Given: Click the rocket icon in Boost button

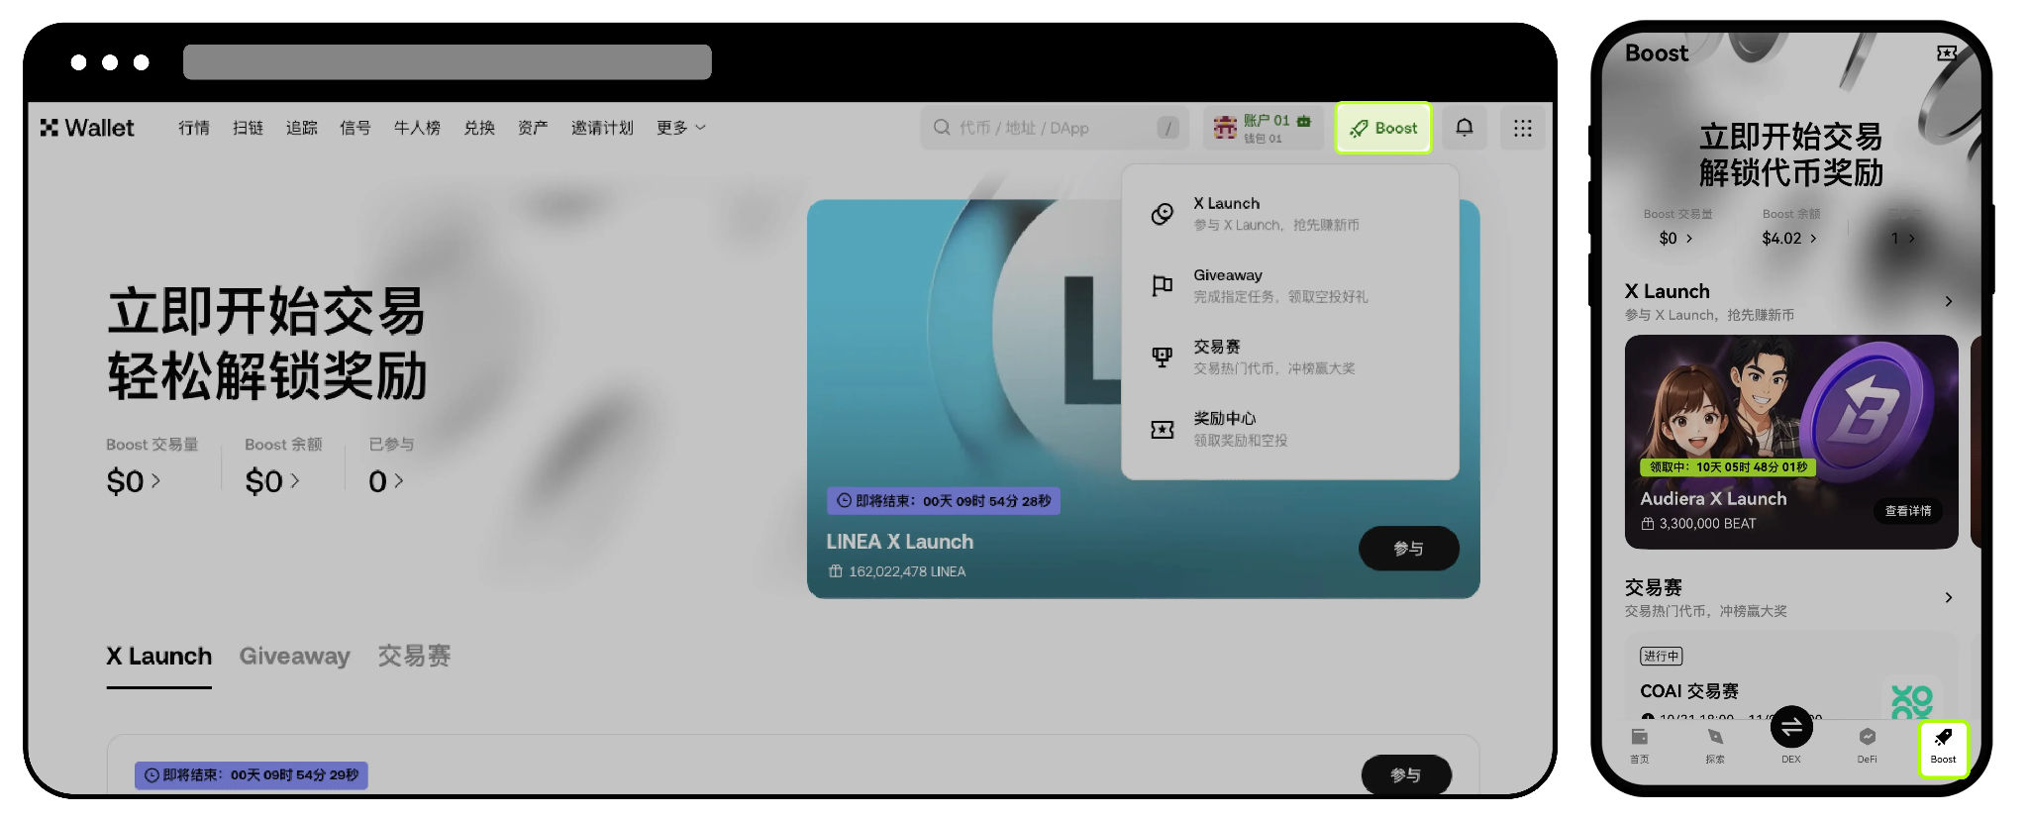Looking at the screenshot, I should 1359,129.
